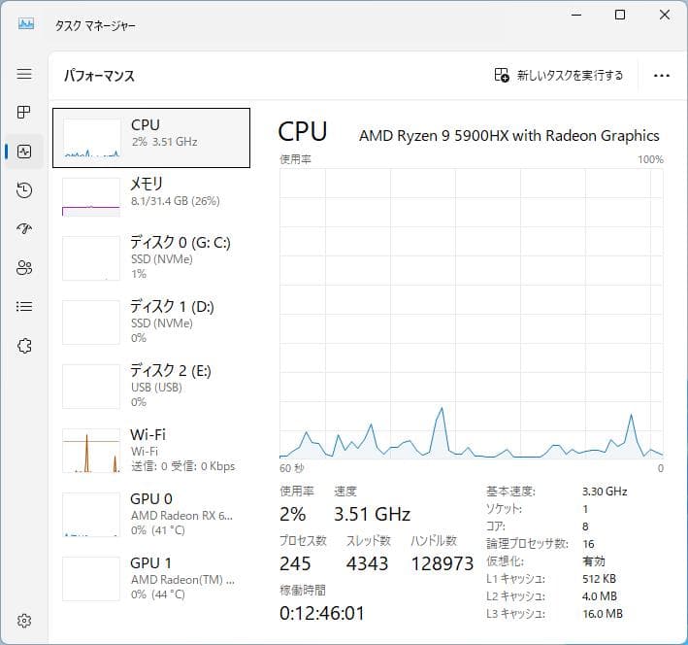688x645 pixels.
Task: Click the CPU mini graph thumbnail
Action: pyautogui.click(x=91, y=138)
